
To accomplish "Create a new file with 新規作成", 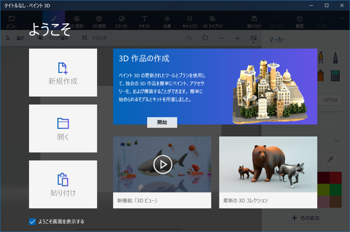I will point(63,73).
